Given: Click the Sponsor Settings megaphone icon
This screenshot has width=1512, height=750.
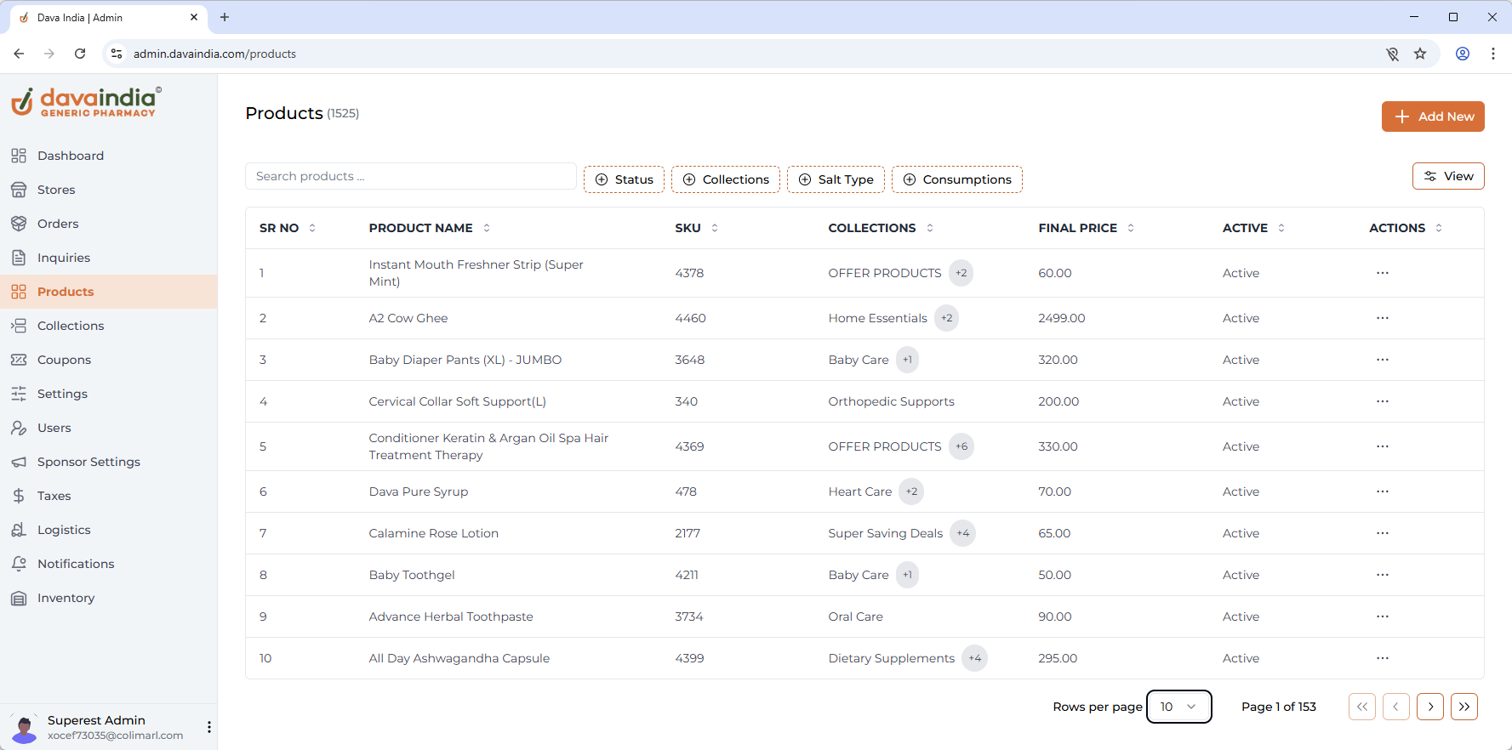Looking at the screenshot, I should (19, 462).
